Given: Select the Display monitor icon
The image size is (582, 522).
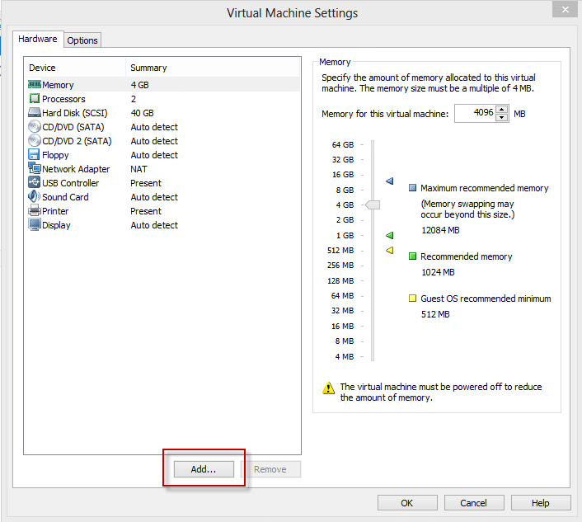Looking at the screenshot, I should 35,225.
